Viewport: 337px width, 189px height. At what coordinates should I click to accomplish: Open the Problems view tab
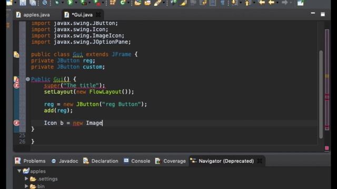click(x=30, y=161)
